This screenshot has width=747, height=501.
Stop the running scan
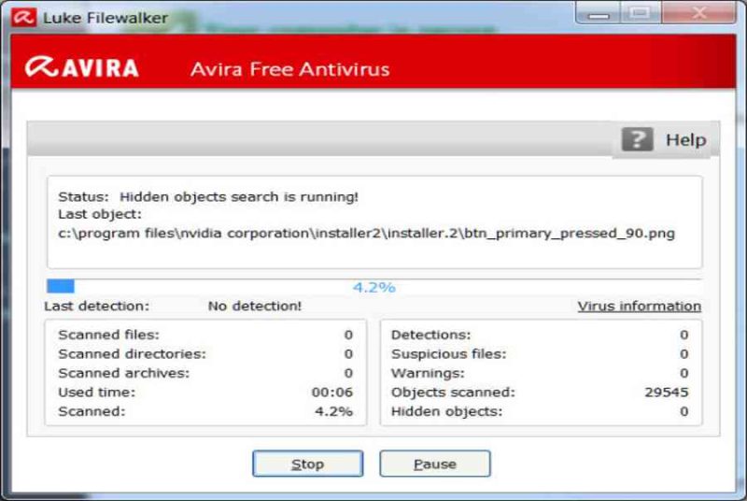tap(308, 464)
